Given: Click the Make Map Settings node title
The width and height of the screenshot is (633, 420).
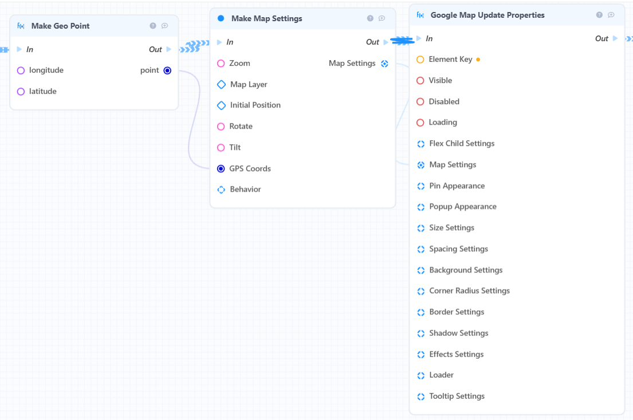Looking at the screenshot, I should tap(266, 18).
